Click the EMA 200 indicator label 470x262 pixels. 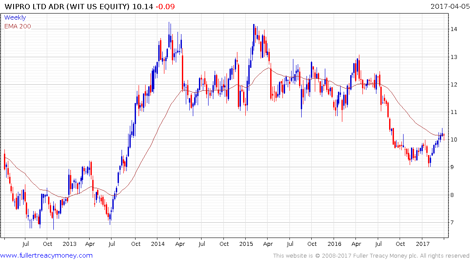tap(17, 26)
